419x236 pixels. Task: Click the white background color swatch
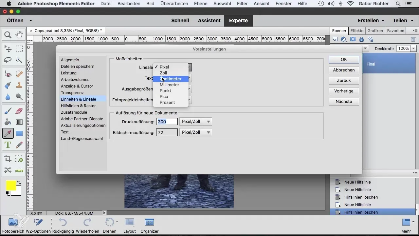coord(18,192)
